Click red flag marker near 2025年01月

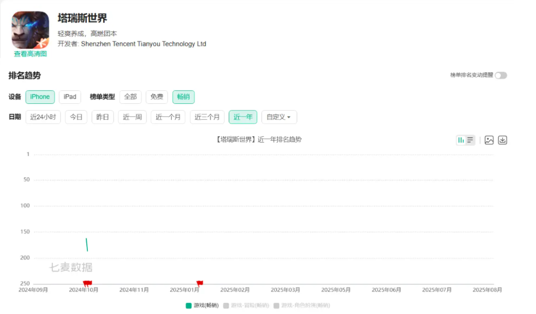coord(200,283)
